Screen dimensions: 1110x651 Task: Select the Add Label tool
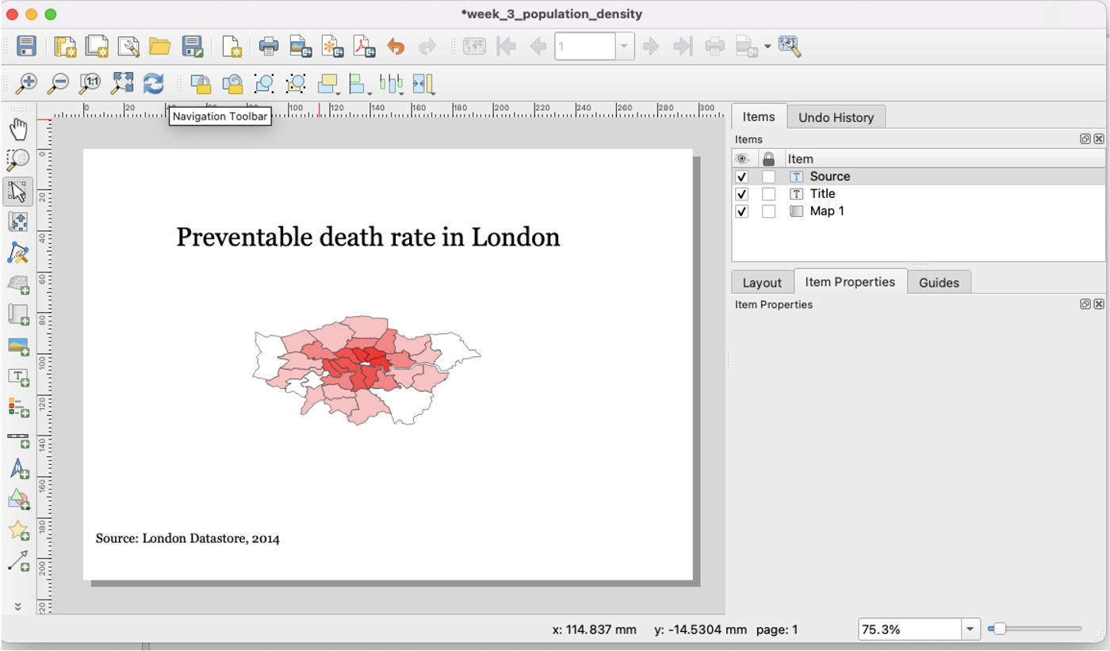18,377
